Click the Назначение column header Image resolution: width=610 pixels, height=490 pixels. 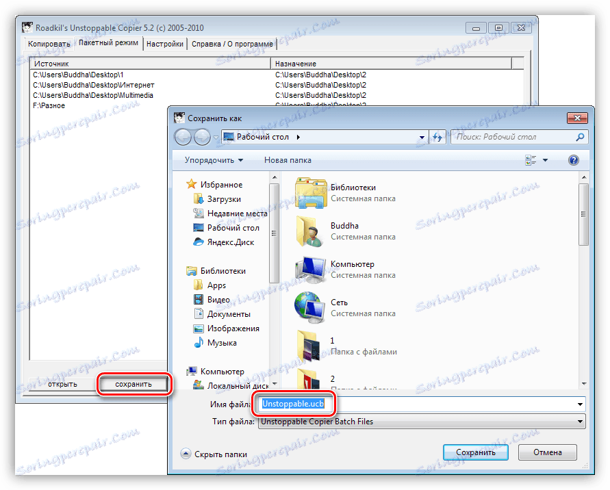tap(391, 64)
